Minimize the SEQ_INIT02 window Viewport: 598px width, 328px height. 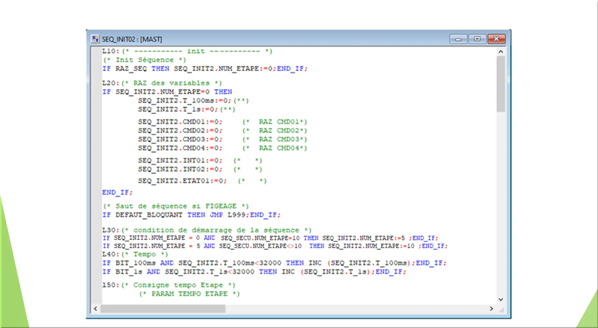click(x=458, y=39)
